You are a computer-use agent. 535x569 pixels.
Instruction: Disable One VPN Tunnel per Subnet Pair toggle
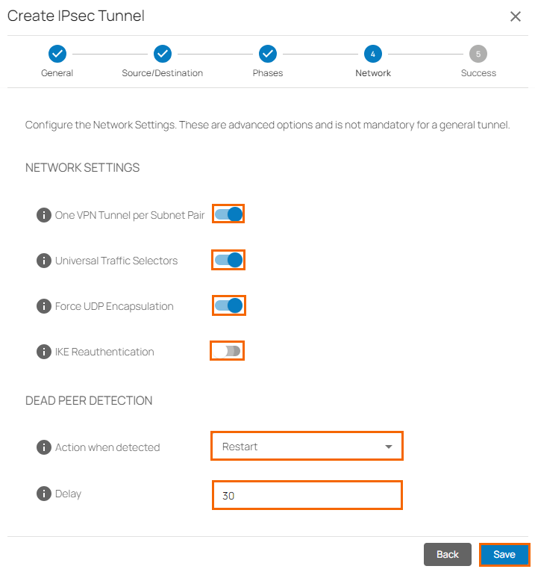click(x=228, y=214)
